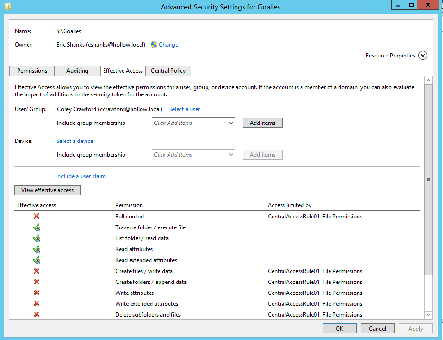The image size is (443, 340).
Task: Click the shield icon next to Change
Action: [154, 45]
